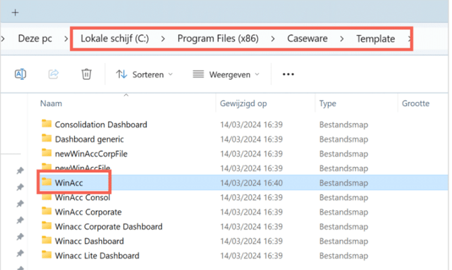Sort by the Gewijzigd op column header
452x270 pixels.
[244, 103]
